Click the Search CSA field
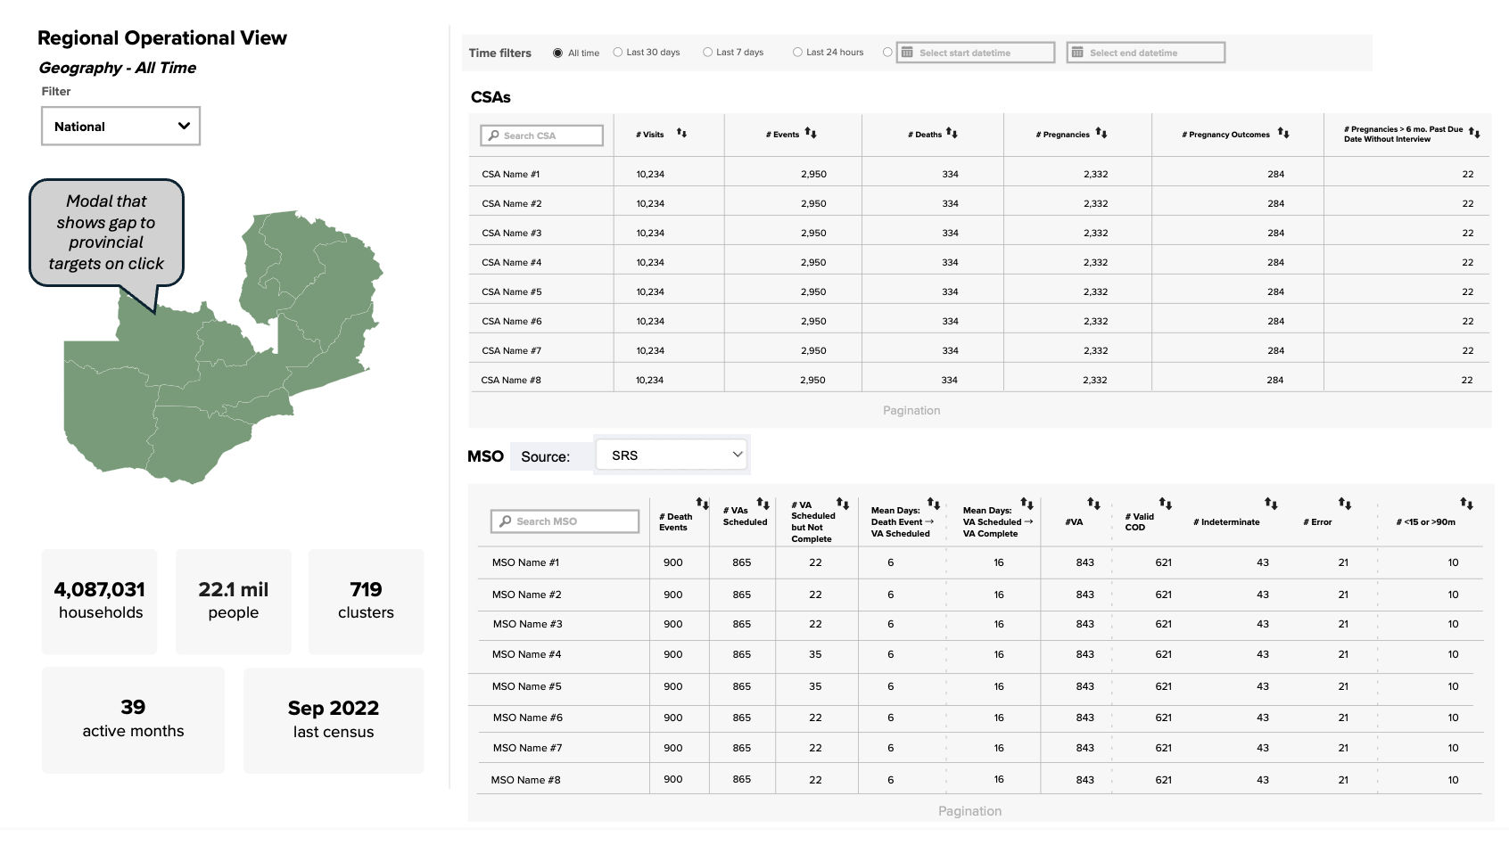The width and height of the screenshot is (1509, 845). [542, 135]
